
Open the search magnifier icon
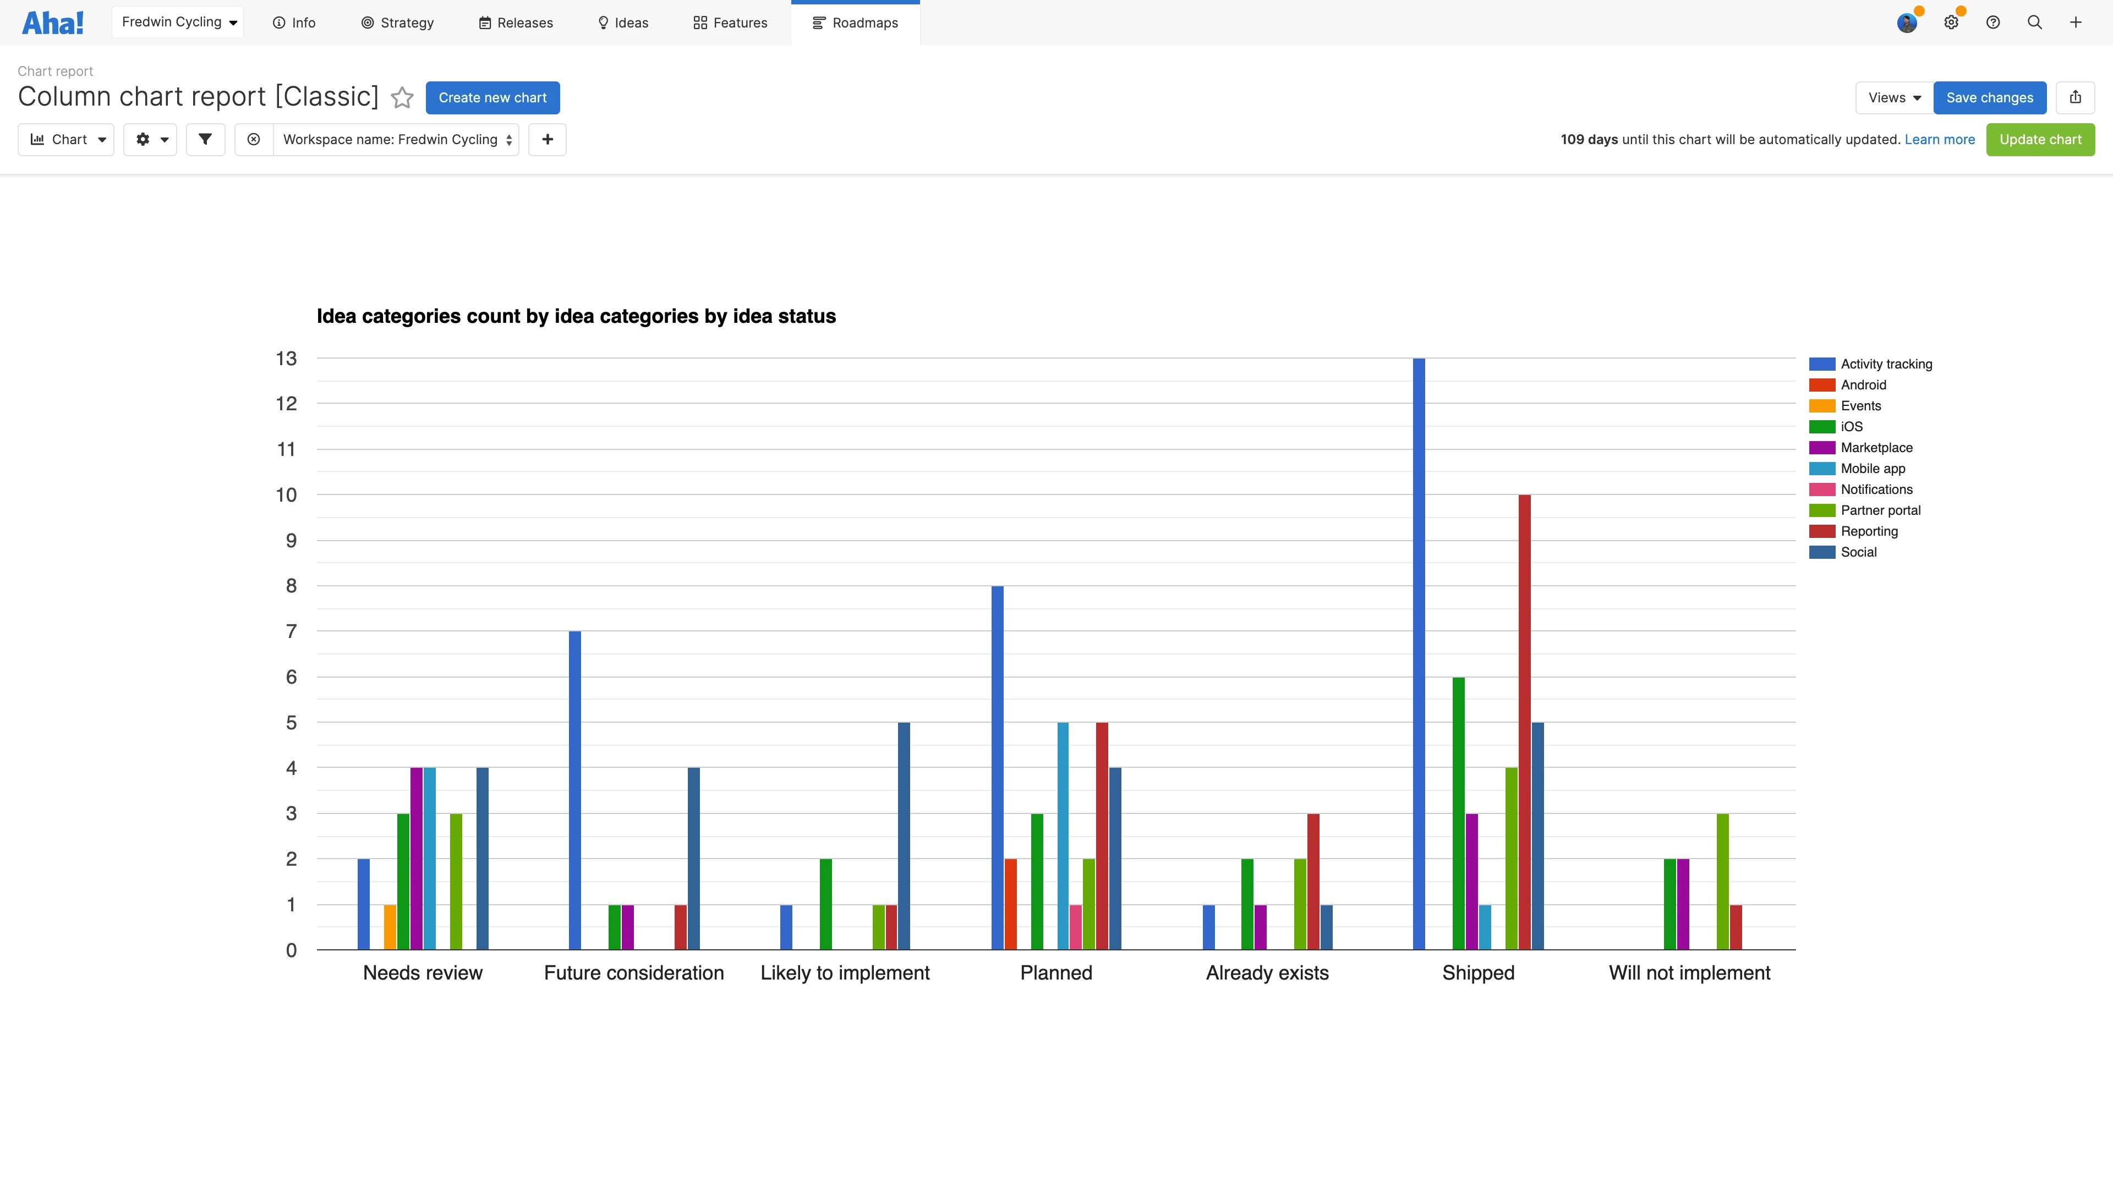point(2034,22)
